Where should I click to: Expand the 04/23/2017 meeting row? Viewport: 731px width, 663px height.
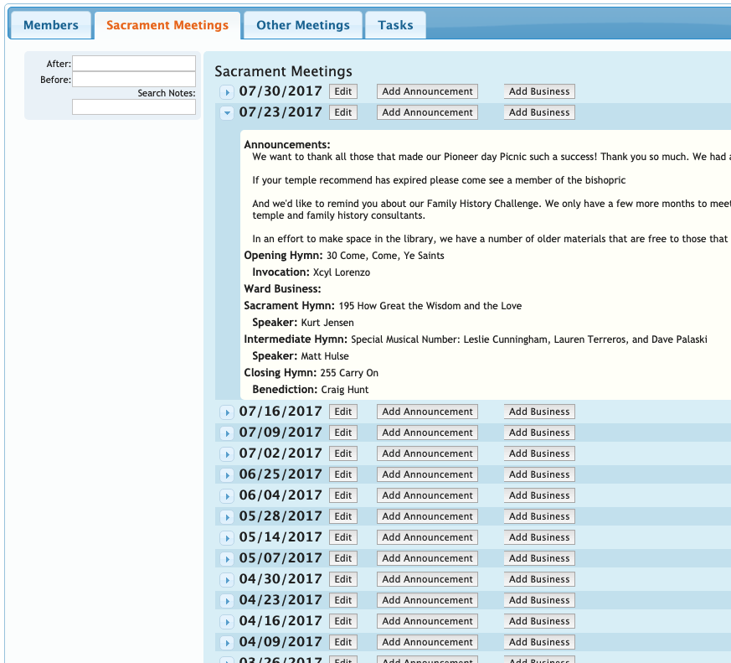coord(227,601)
